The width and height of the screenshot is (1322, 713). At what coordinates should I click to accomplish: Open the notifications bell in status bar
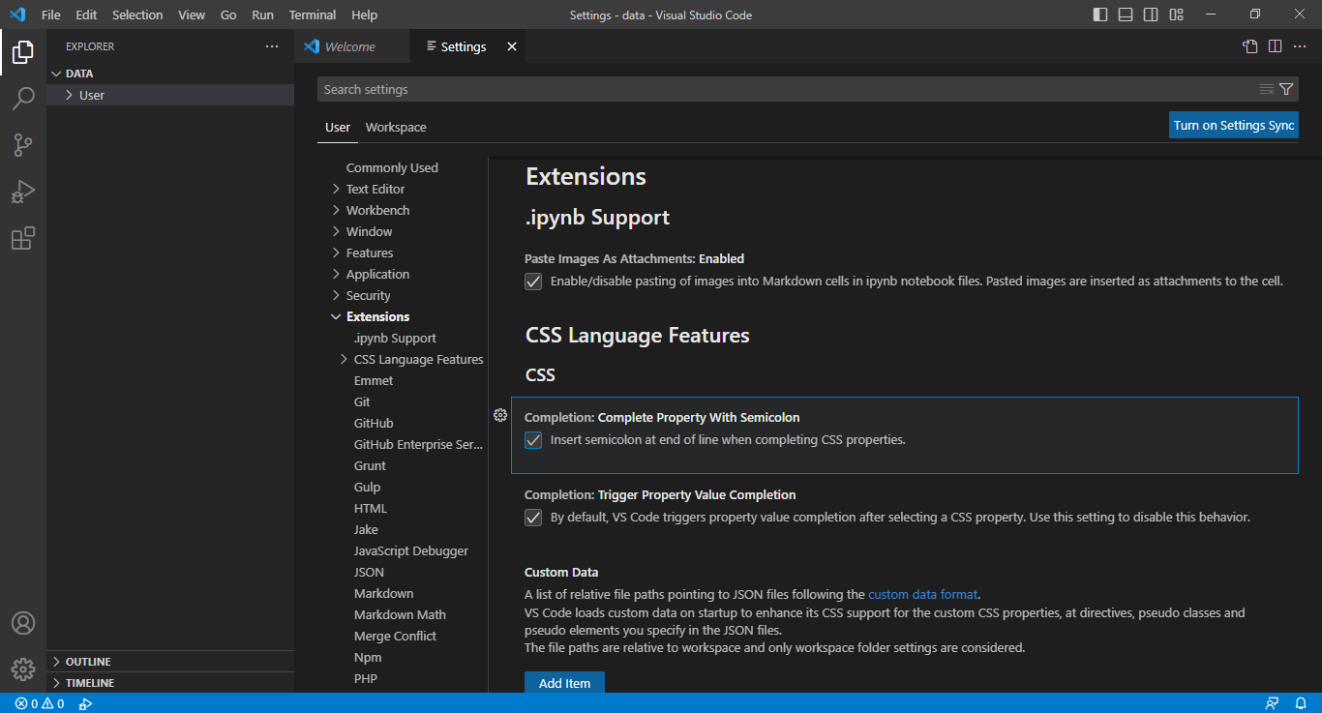[x=1300, y=703]
